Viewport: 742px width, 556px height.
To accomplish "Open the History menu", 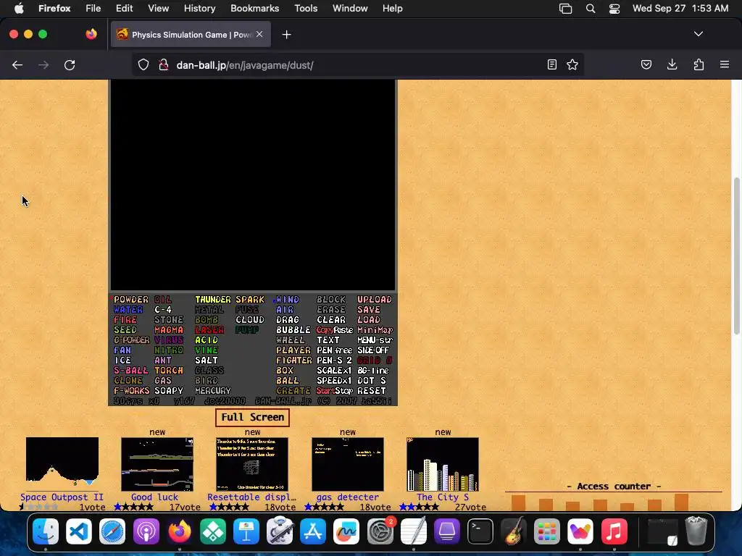I will click(x=199, y=9).
